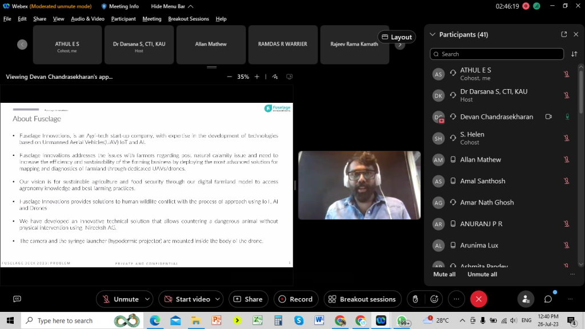Open Breakout sessions button
Screen dimensions: 585x329
click(x=362, y=299)
